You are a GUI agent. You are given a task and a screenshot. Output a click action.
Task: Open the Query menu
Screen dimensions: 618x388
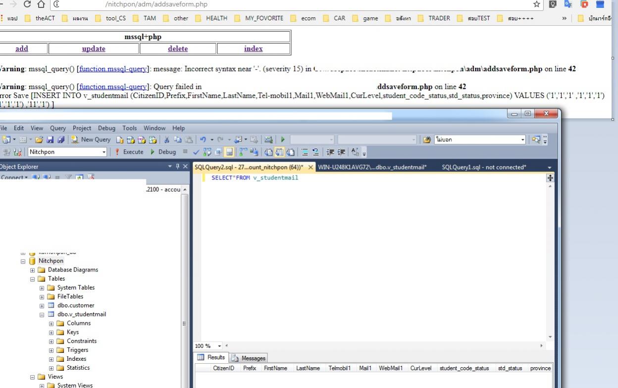(58, 128)
